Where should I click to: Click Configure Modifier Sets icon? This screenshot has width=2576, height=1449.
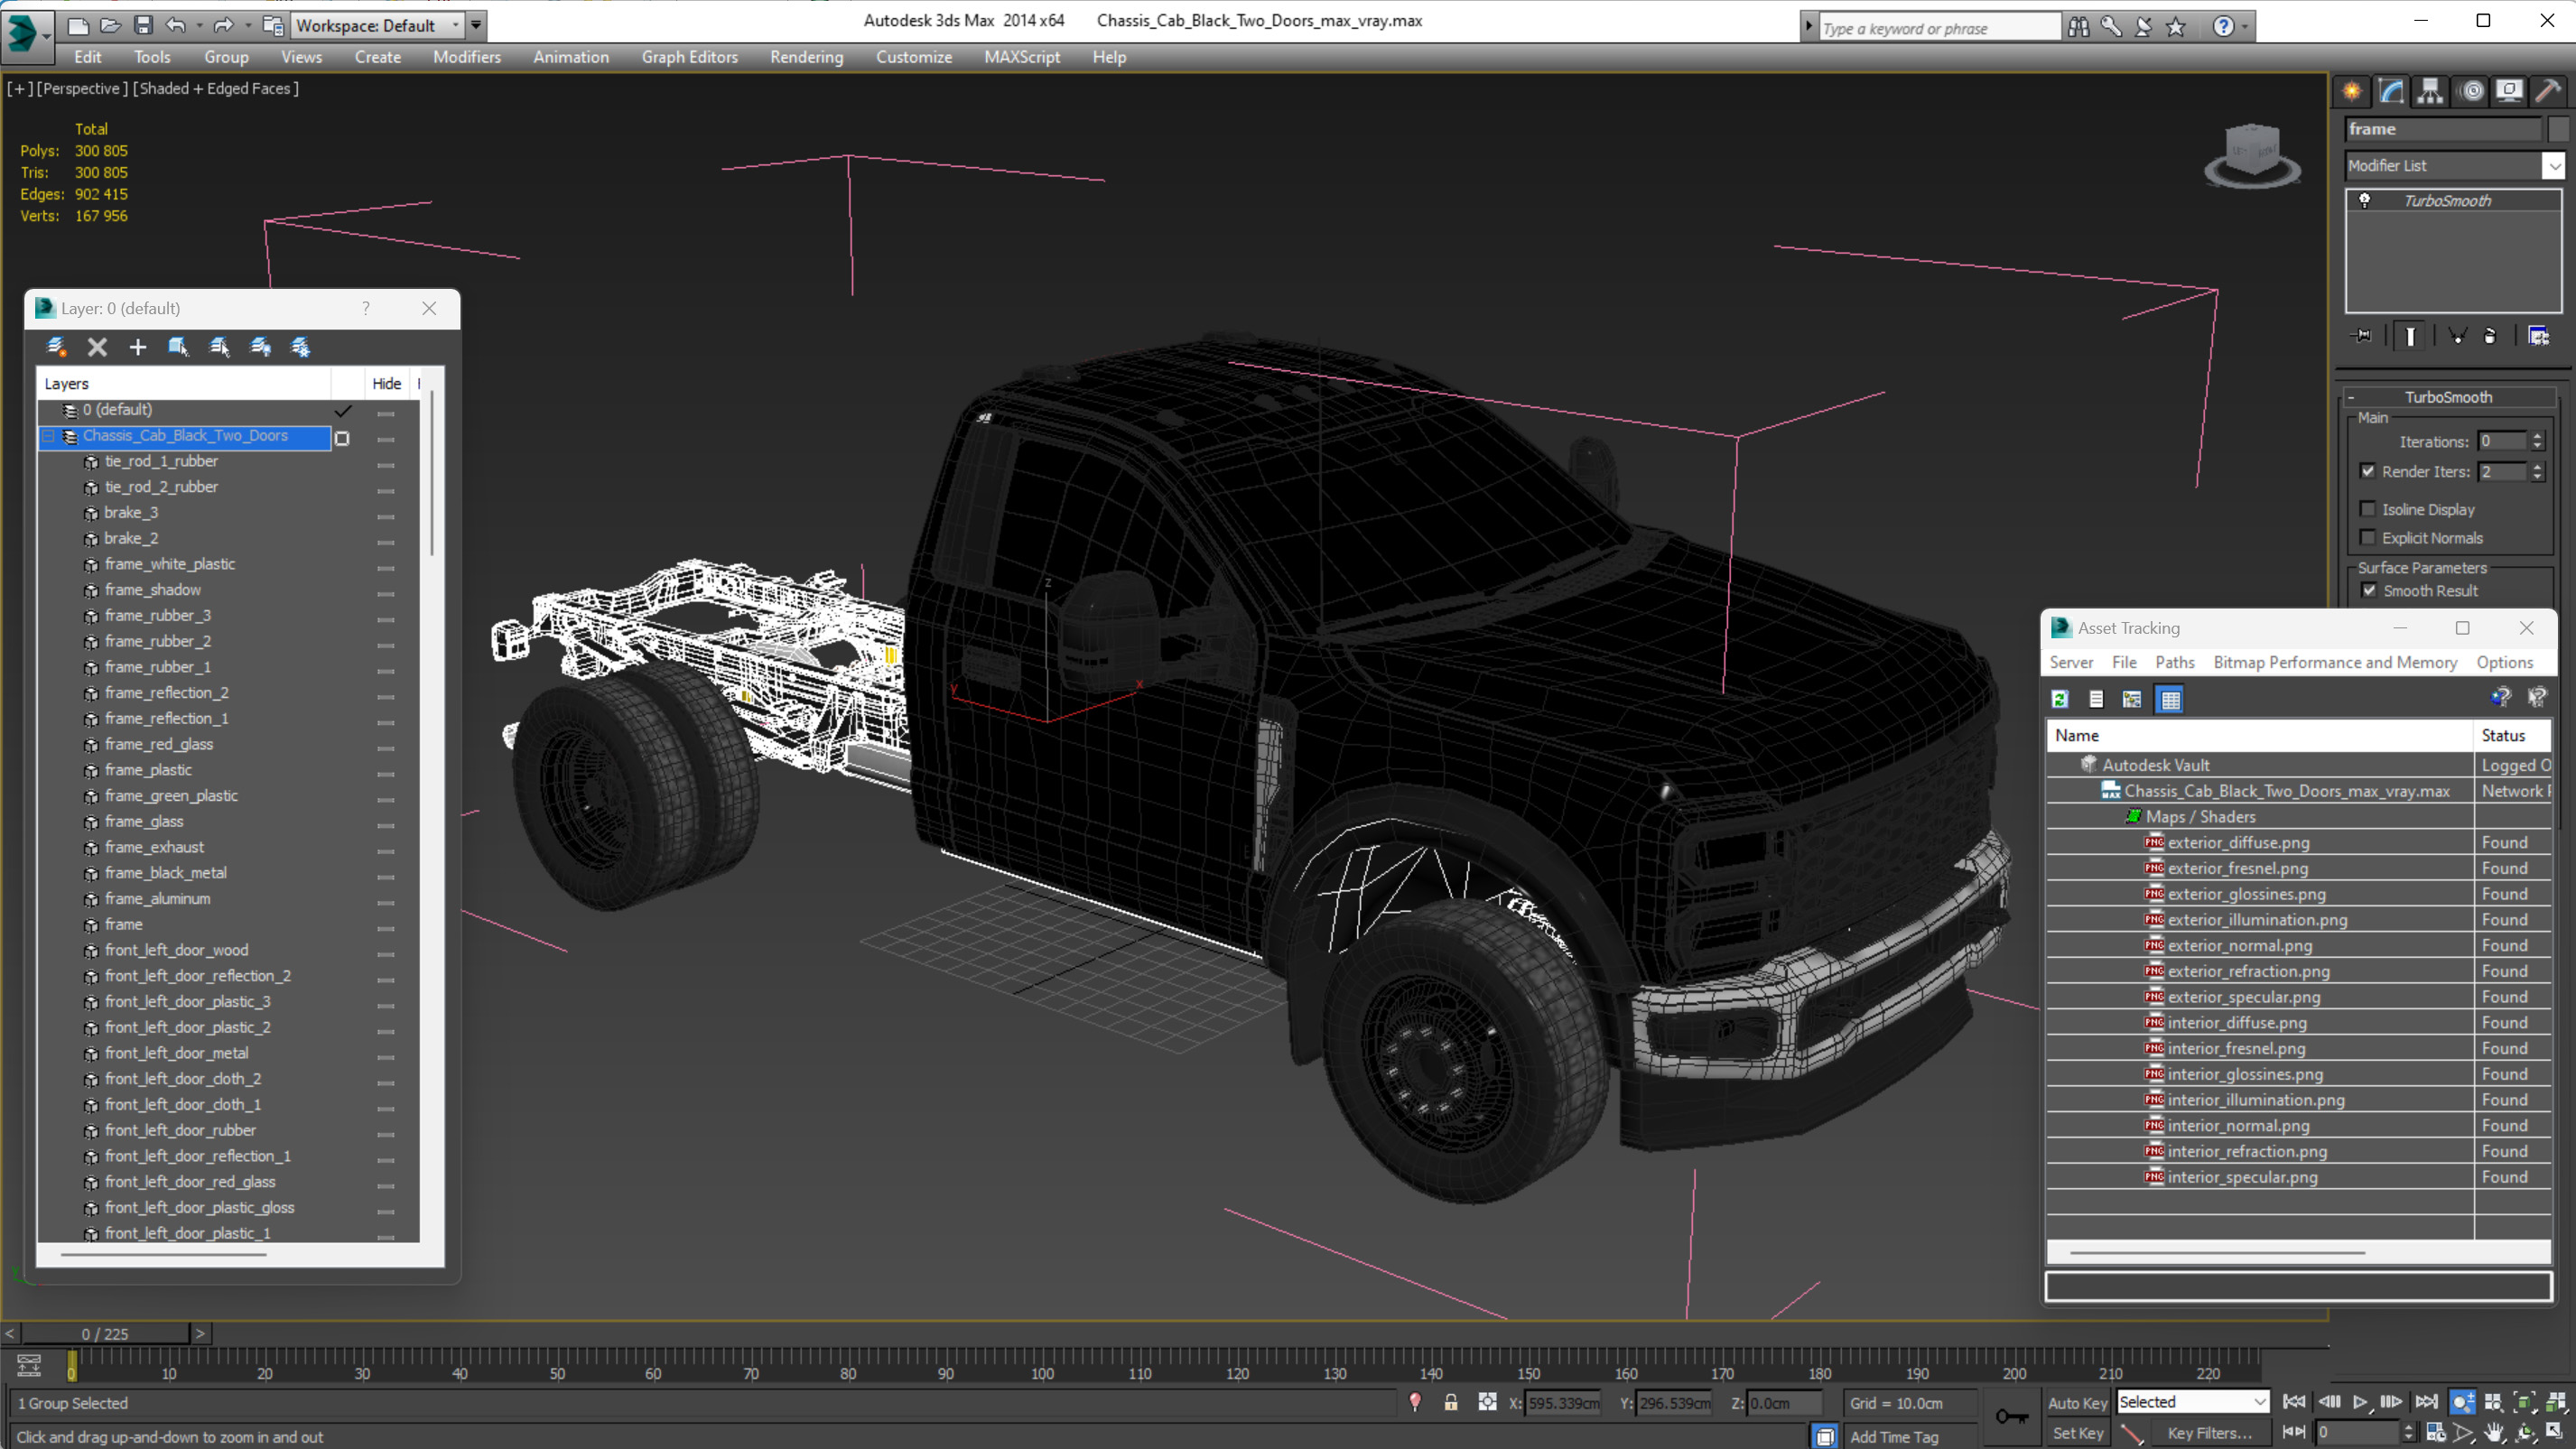(2538, 336)
